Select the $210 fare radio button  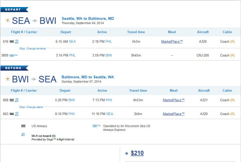tap(127, 153)
